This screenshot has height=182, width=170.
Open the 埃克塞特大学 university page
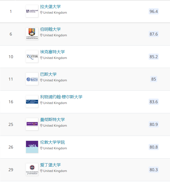[x=52, y=52]
